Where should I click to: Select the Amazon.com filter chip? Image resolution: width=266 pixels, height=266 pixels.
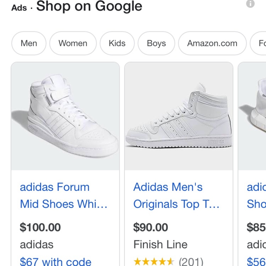point(212,43)
